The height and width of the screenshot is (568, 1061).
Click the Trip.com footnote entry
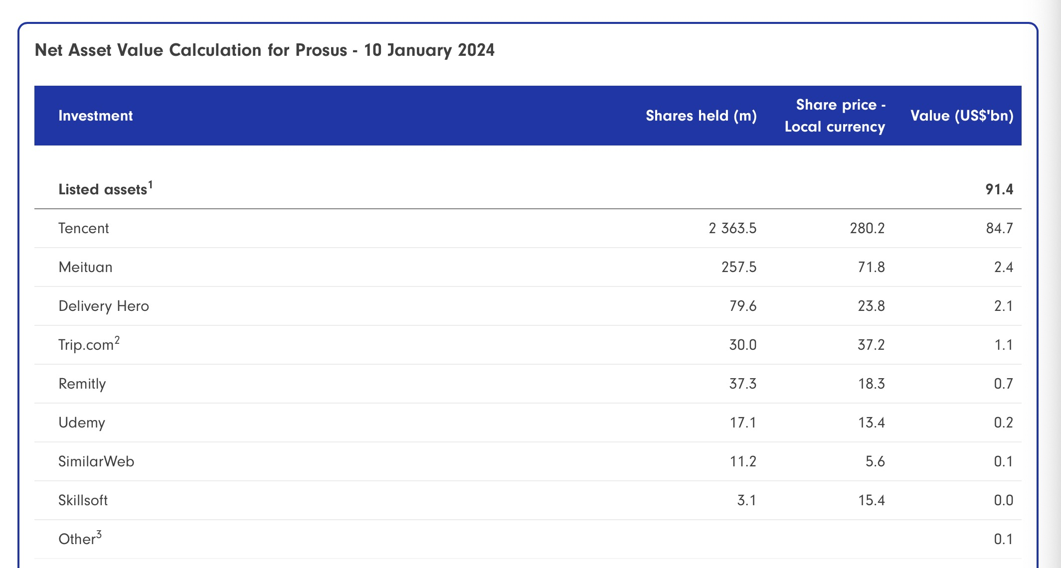tap(89, 344)
